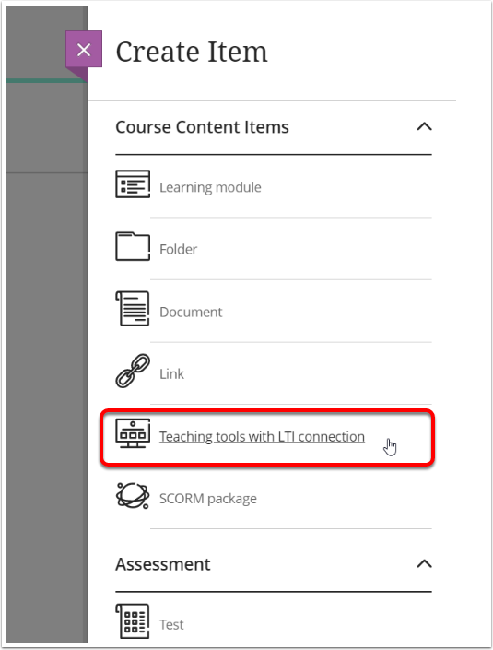
Task: Click the Course Content Items heading
Action: point(202,127)
